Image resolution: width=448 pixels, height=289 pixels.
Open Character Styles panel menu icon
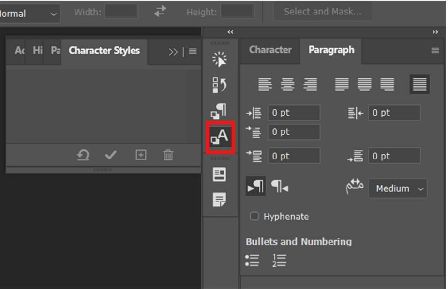tap(193, 51)
